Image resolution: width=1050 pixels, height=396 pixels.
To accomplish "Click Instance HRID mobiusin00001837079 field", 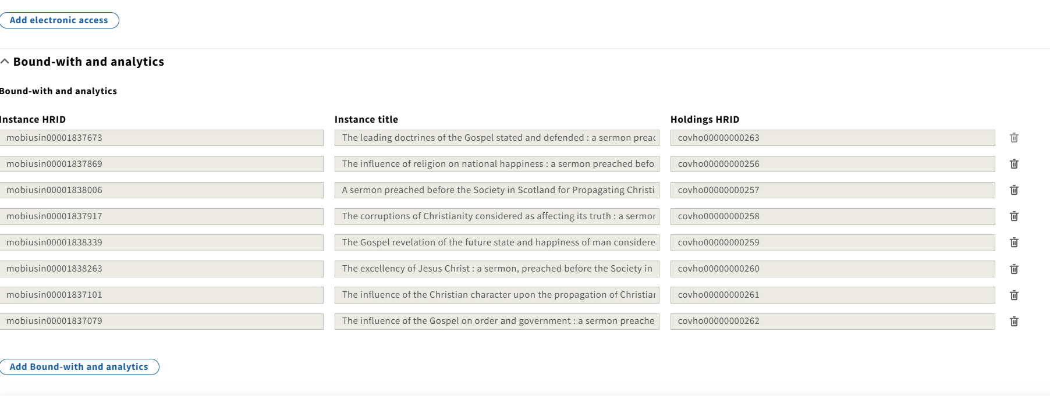I will 161,321.
